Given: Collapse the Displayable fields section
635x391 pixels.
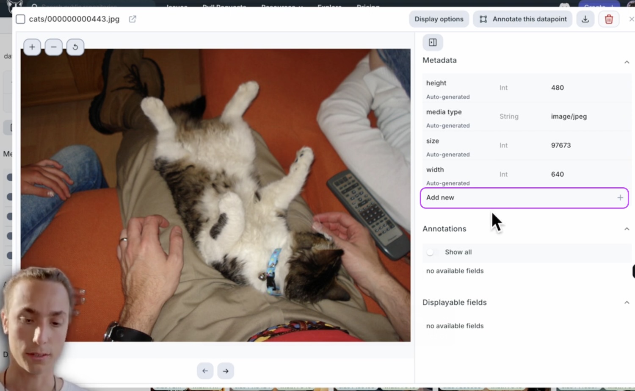Looking at the screenshot, I should coord(627,302).
